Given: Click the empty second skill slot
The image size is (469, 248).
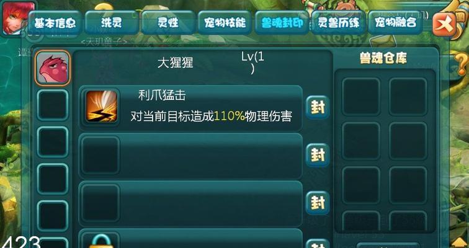Looking at the screenshot, I should pyautogui.click(x=100, y=155).
